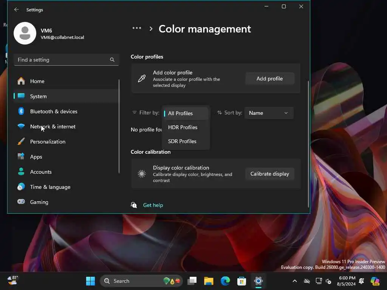Open the Windows Start button
The width and height of the screenshot is (387, 290).
tap(90, 281)
